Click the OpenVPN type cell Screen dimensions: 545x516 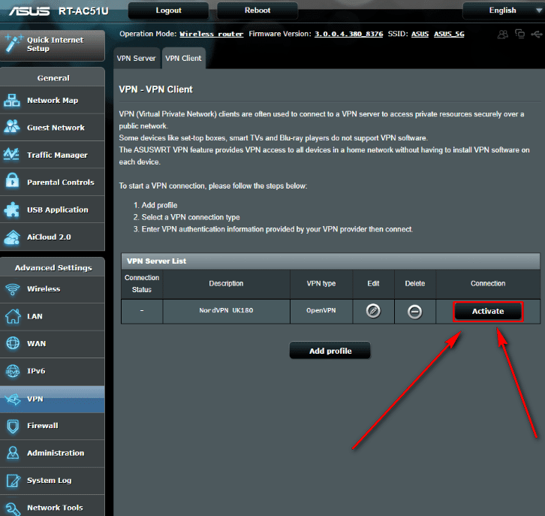pos(321,310)
